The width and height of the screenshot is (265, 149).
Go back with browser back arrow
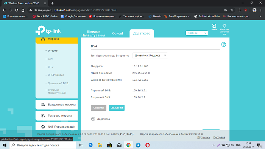pos(4,10)
